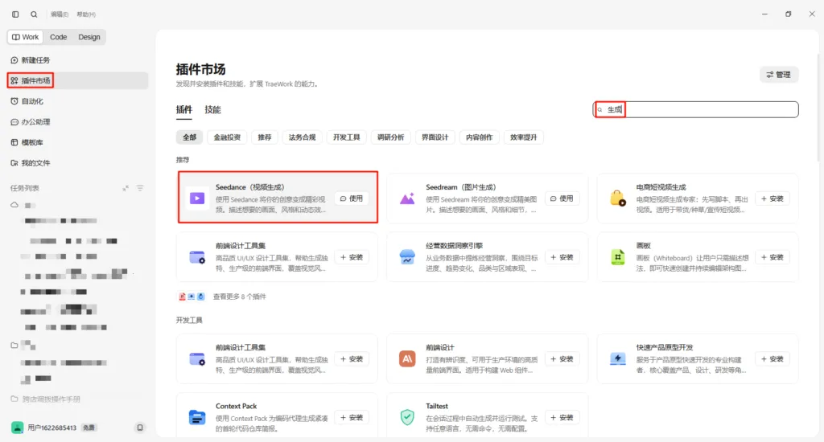Click the 经营数据洞察引擎 plugin icon
This screenshot has height=442, width=824.
pyautogui.click(x=407, y=257)
